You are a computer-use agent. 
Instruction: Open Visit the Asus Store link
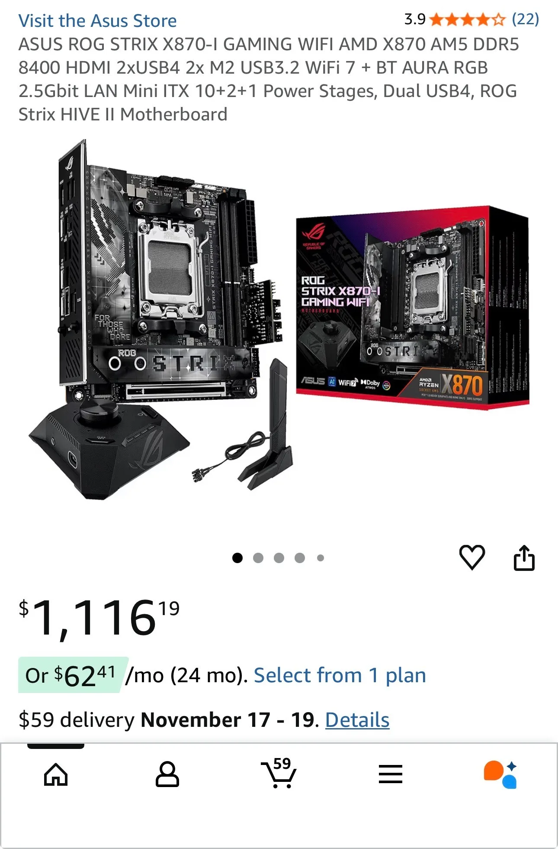click(x=98, y=21)
